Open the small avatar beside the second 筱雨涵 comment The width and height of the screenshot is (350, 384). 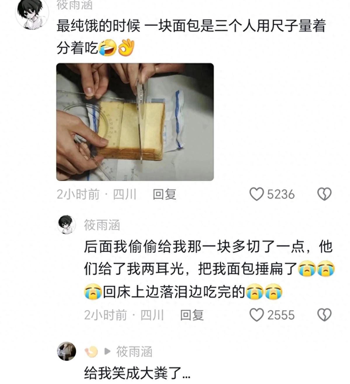point(67,225)
